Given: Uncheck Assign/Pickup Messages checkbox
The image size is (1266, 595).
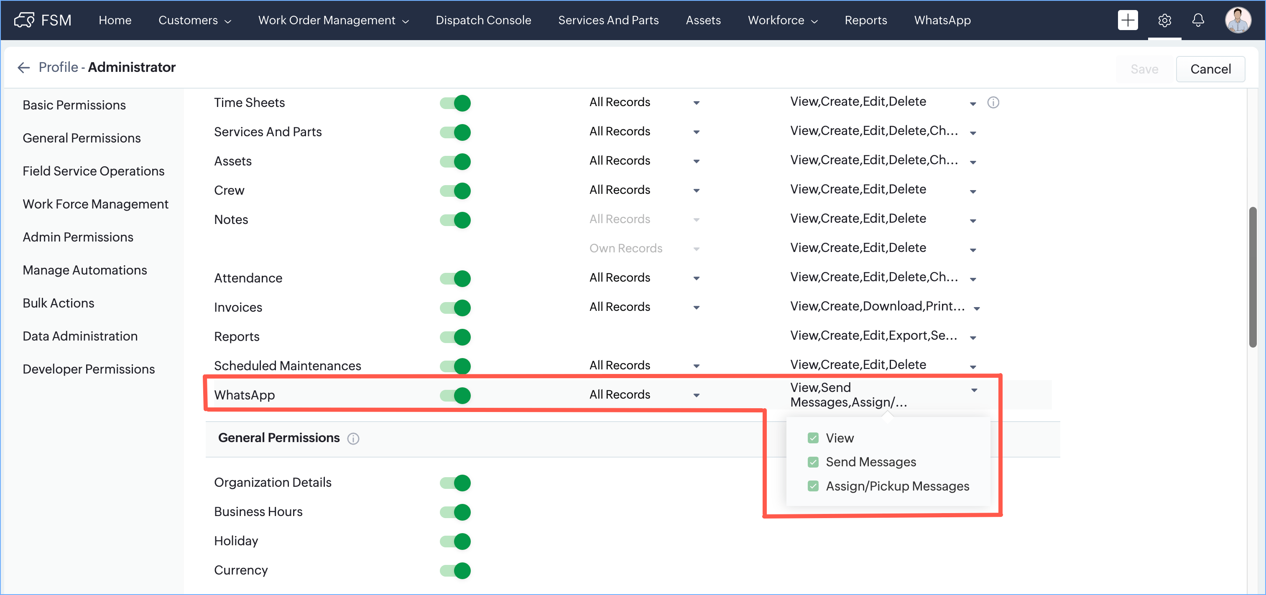Looking at the screenshot, I should pyautogui.click(x=813, y=486).
